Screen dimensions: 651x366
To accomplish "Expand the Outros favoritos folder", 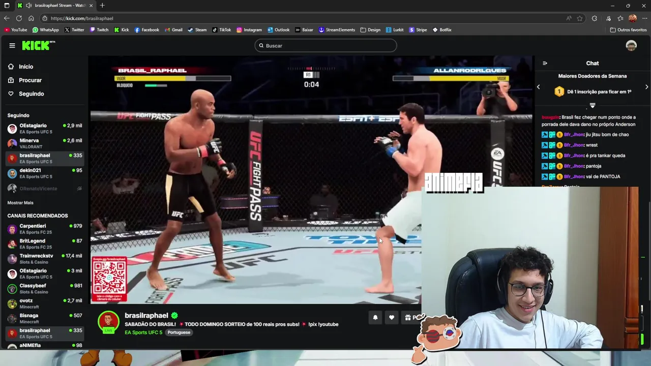I will [x=629, y=30].
